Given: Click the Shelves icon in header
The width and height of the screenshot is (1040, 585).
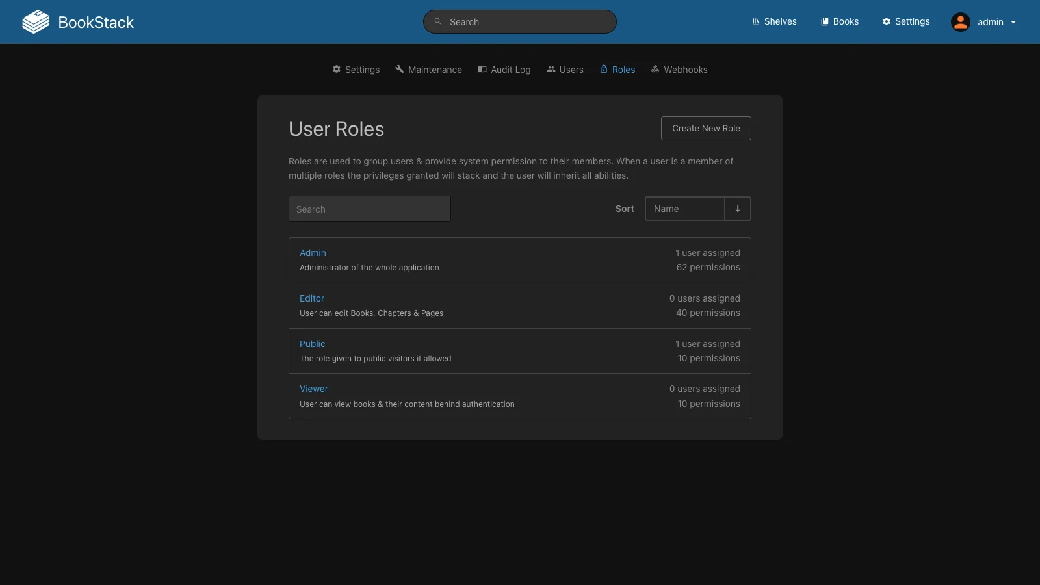Looking at the screenshot, I should pyautogui.click(x=756, y=22).
